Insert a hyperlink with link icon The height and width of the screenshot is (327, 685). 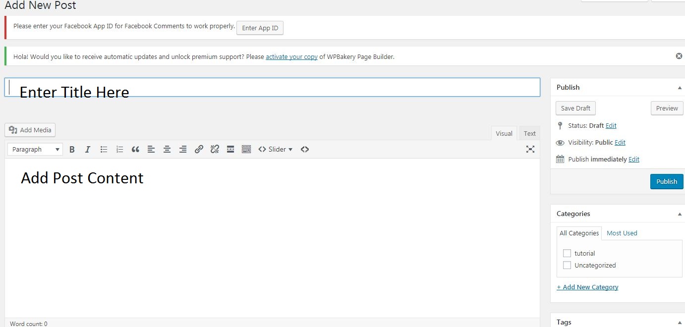(x=199, y=149)
